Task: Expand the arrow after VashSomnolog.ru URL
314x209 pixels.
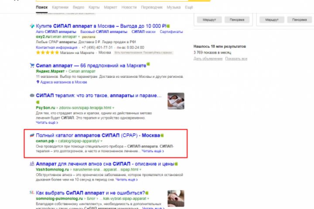Action: pos(140,170)
